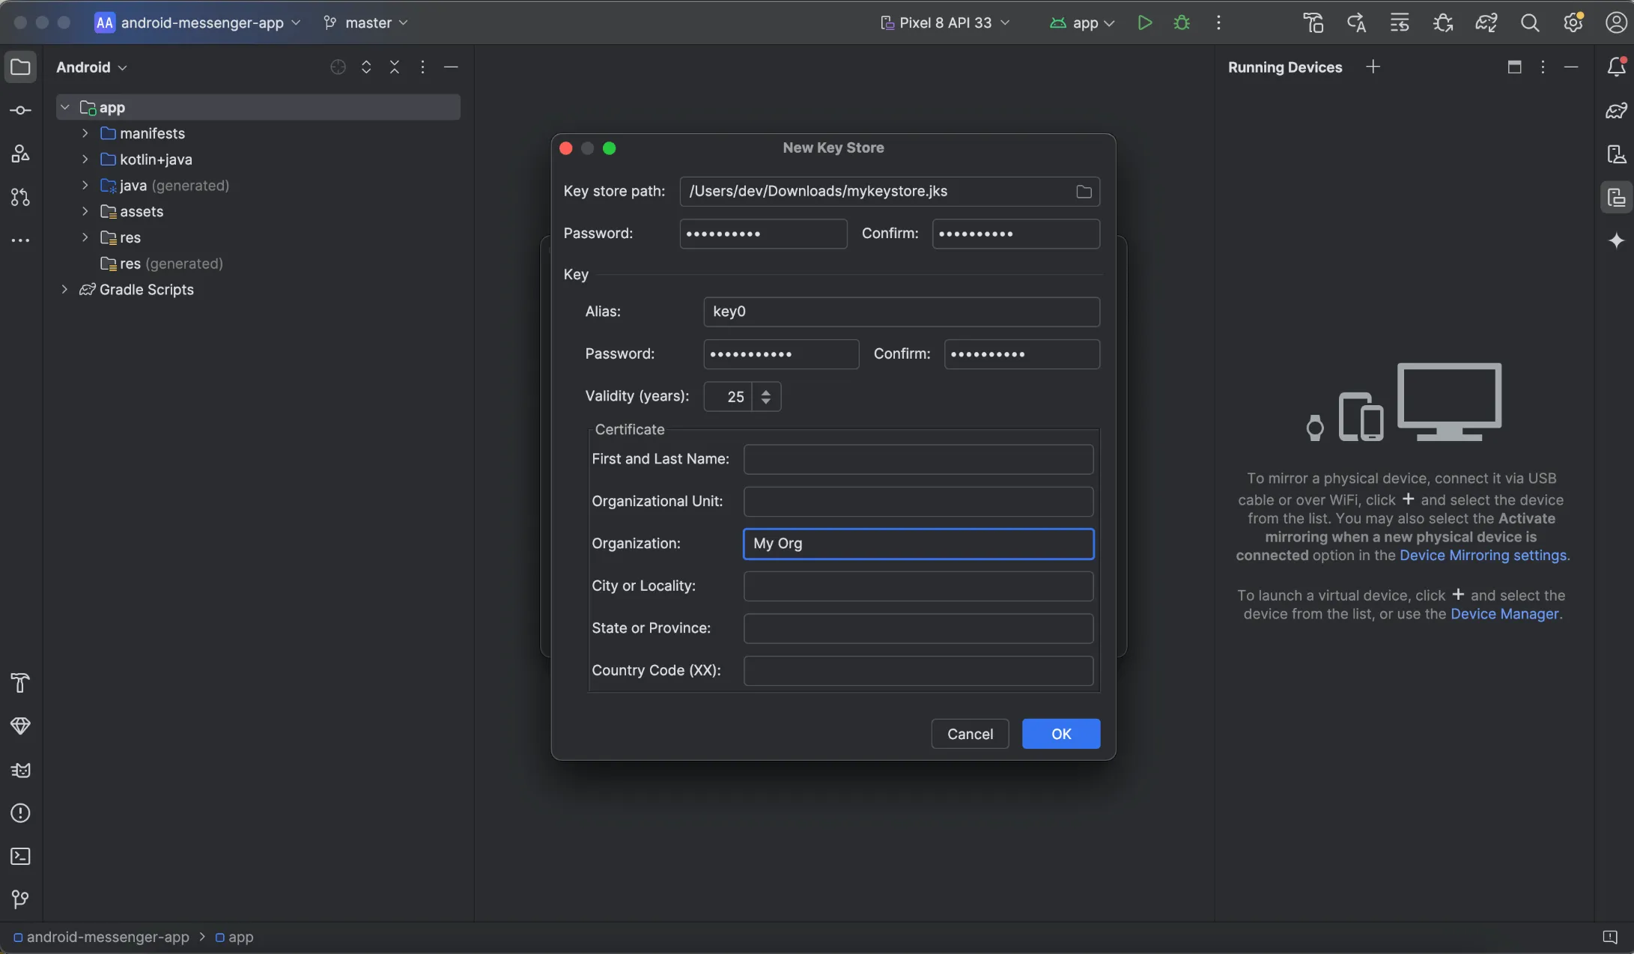Click Cancel in New Key Store dialog

[970, 734]
